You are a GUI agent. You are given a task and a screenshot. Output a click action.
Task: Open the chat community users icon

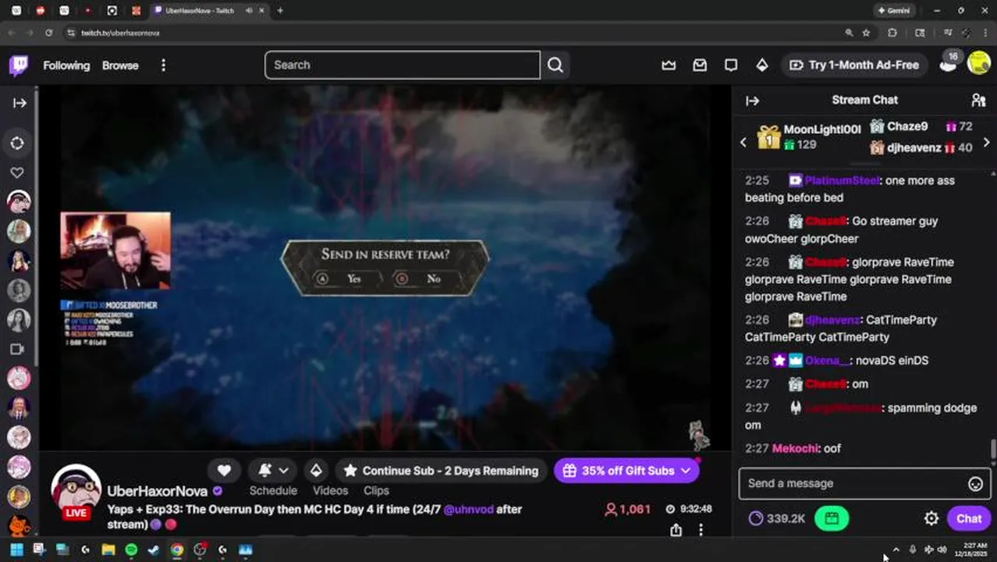pos(978,100)
